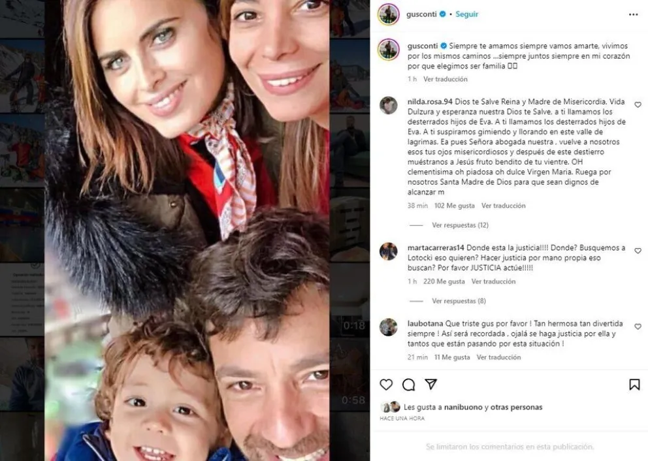Follow gusconti with Seguir link
This screenshot has height=461, width=648.
coord(466,14)
